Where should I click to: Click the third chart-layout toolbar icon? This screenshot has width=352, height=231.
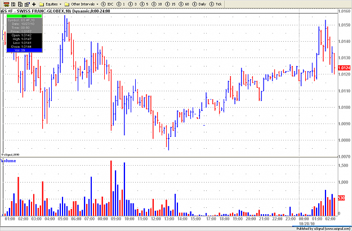click(20, 4)
